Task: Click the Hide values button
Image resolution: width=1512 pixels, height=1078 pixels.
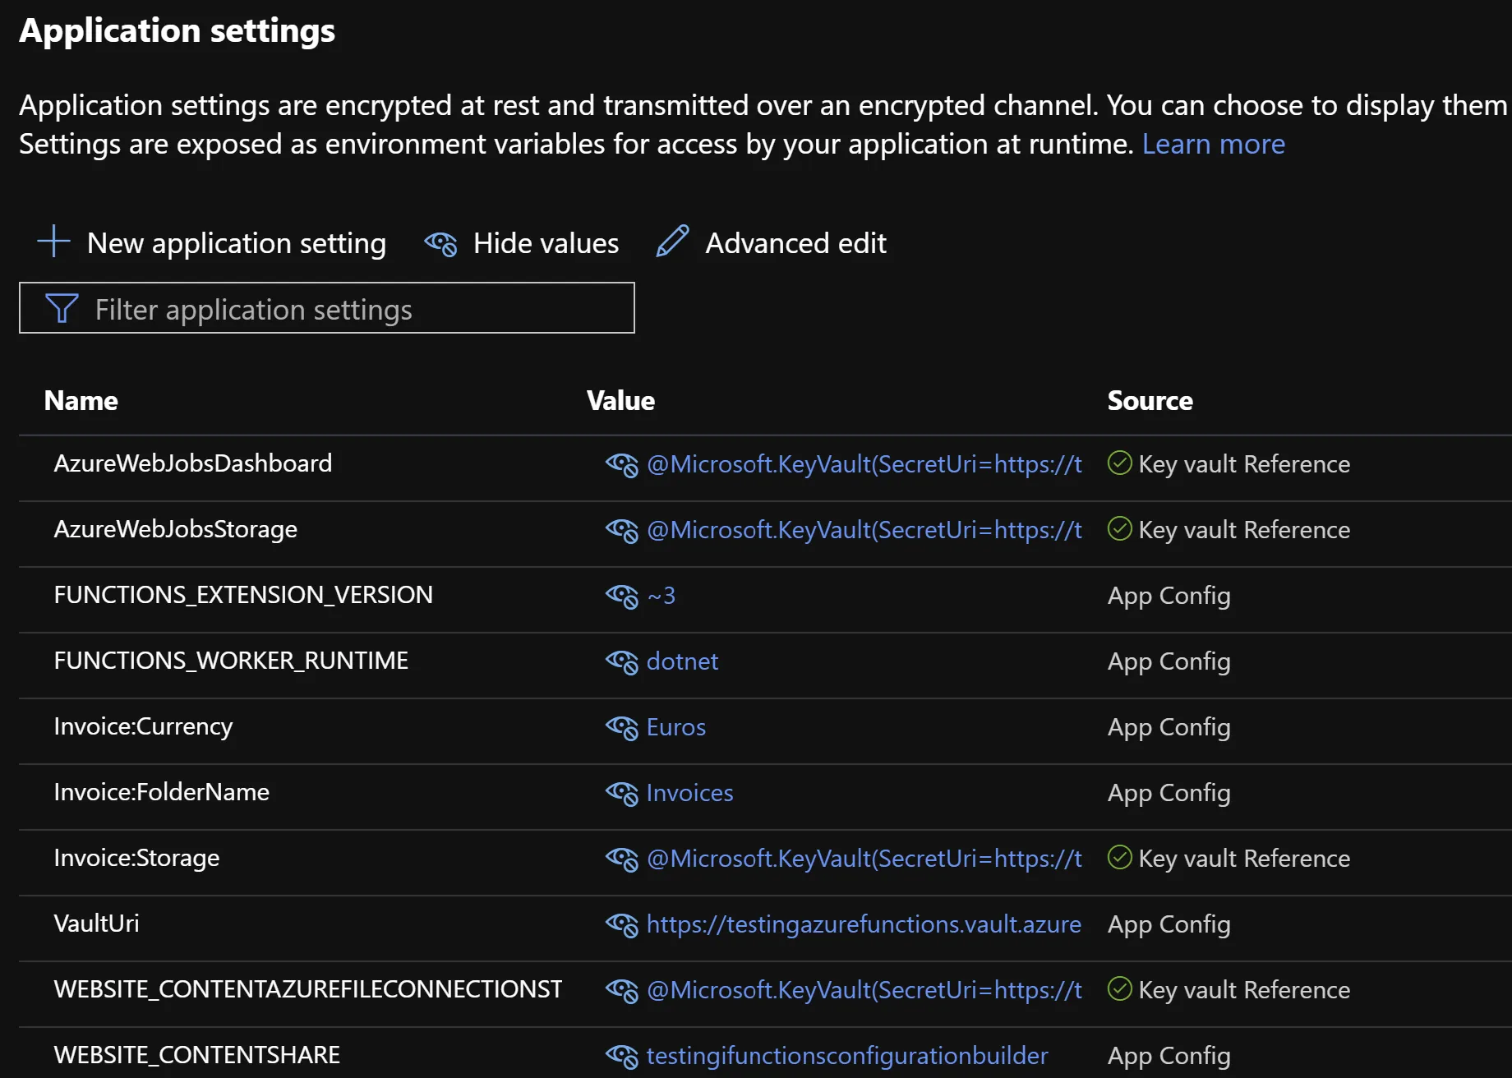Action: tap(545, 242)
